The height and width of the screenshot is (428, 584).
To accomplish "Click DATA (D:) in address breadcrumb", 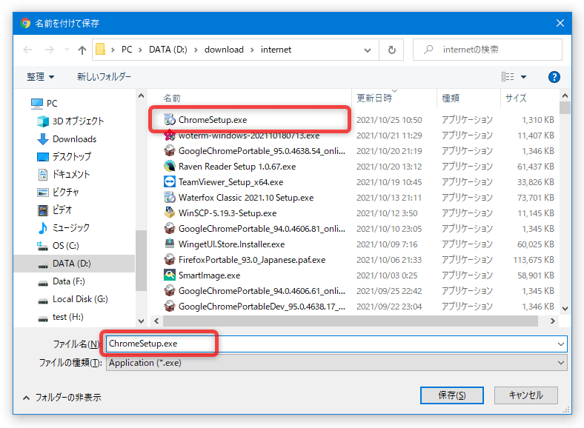I will pos(168,50).
